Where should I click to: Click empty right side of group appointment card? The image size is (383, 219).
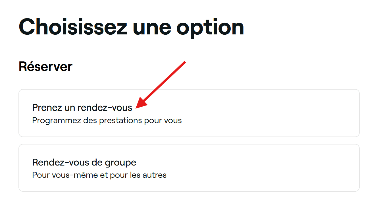point(284,168)
